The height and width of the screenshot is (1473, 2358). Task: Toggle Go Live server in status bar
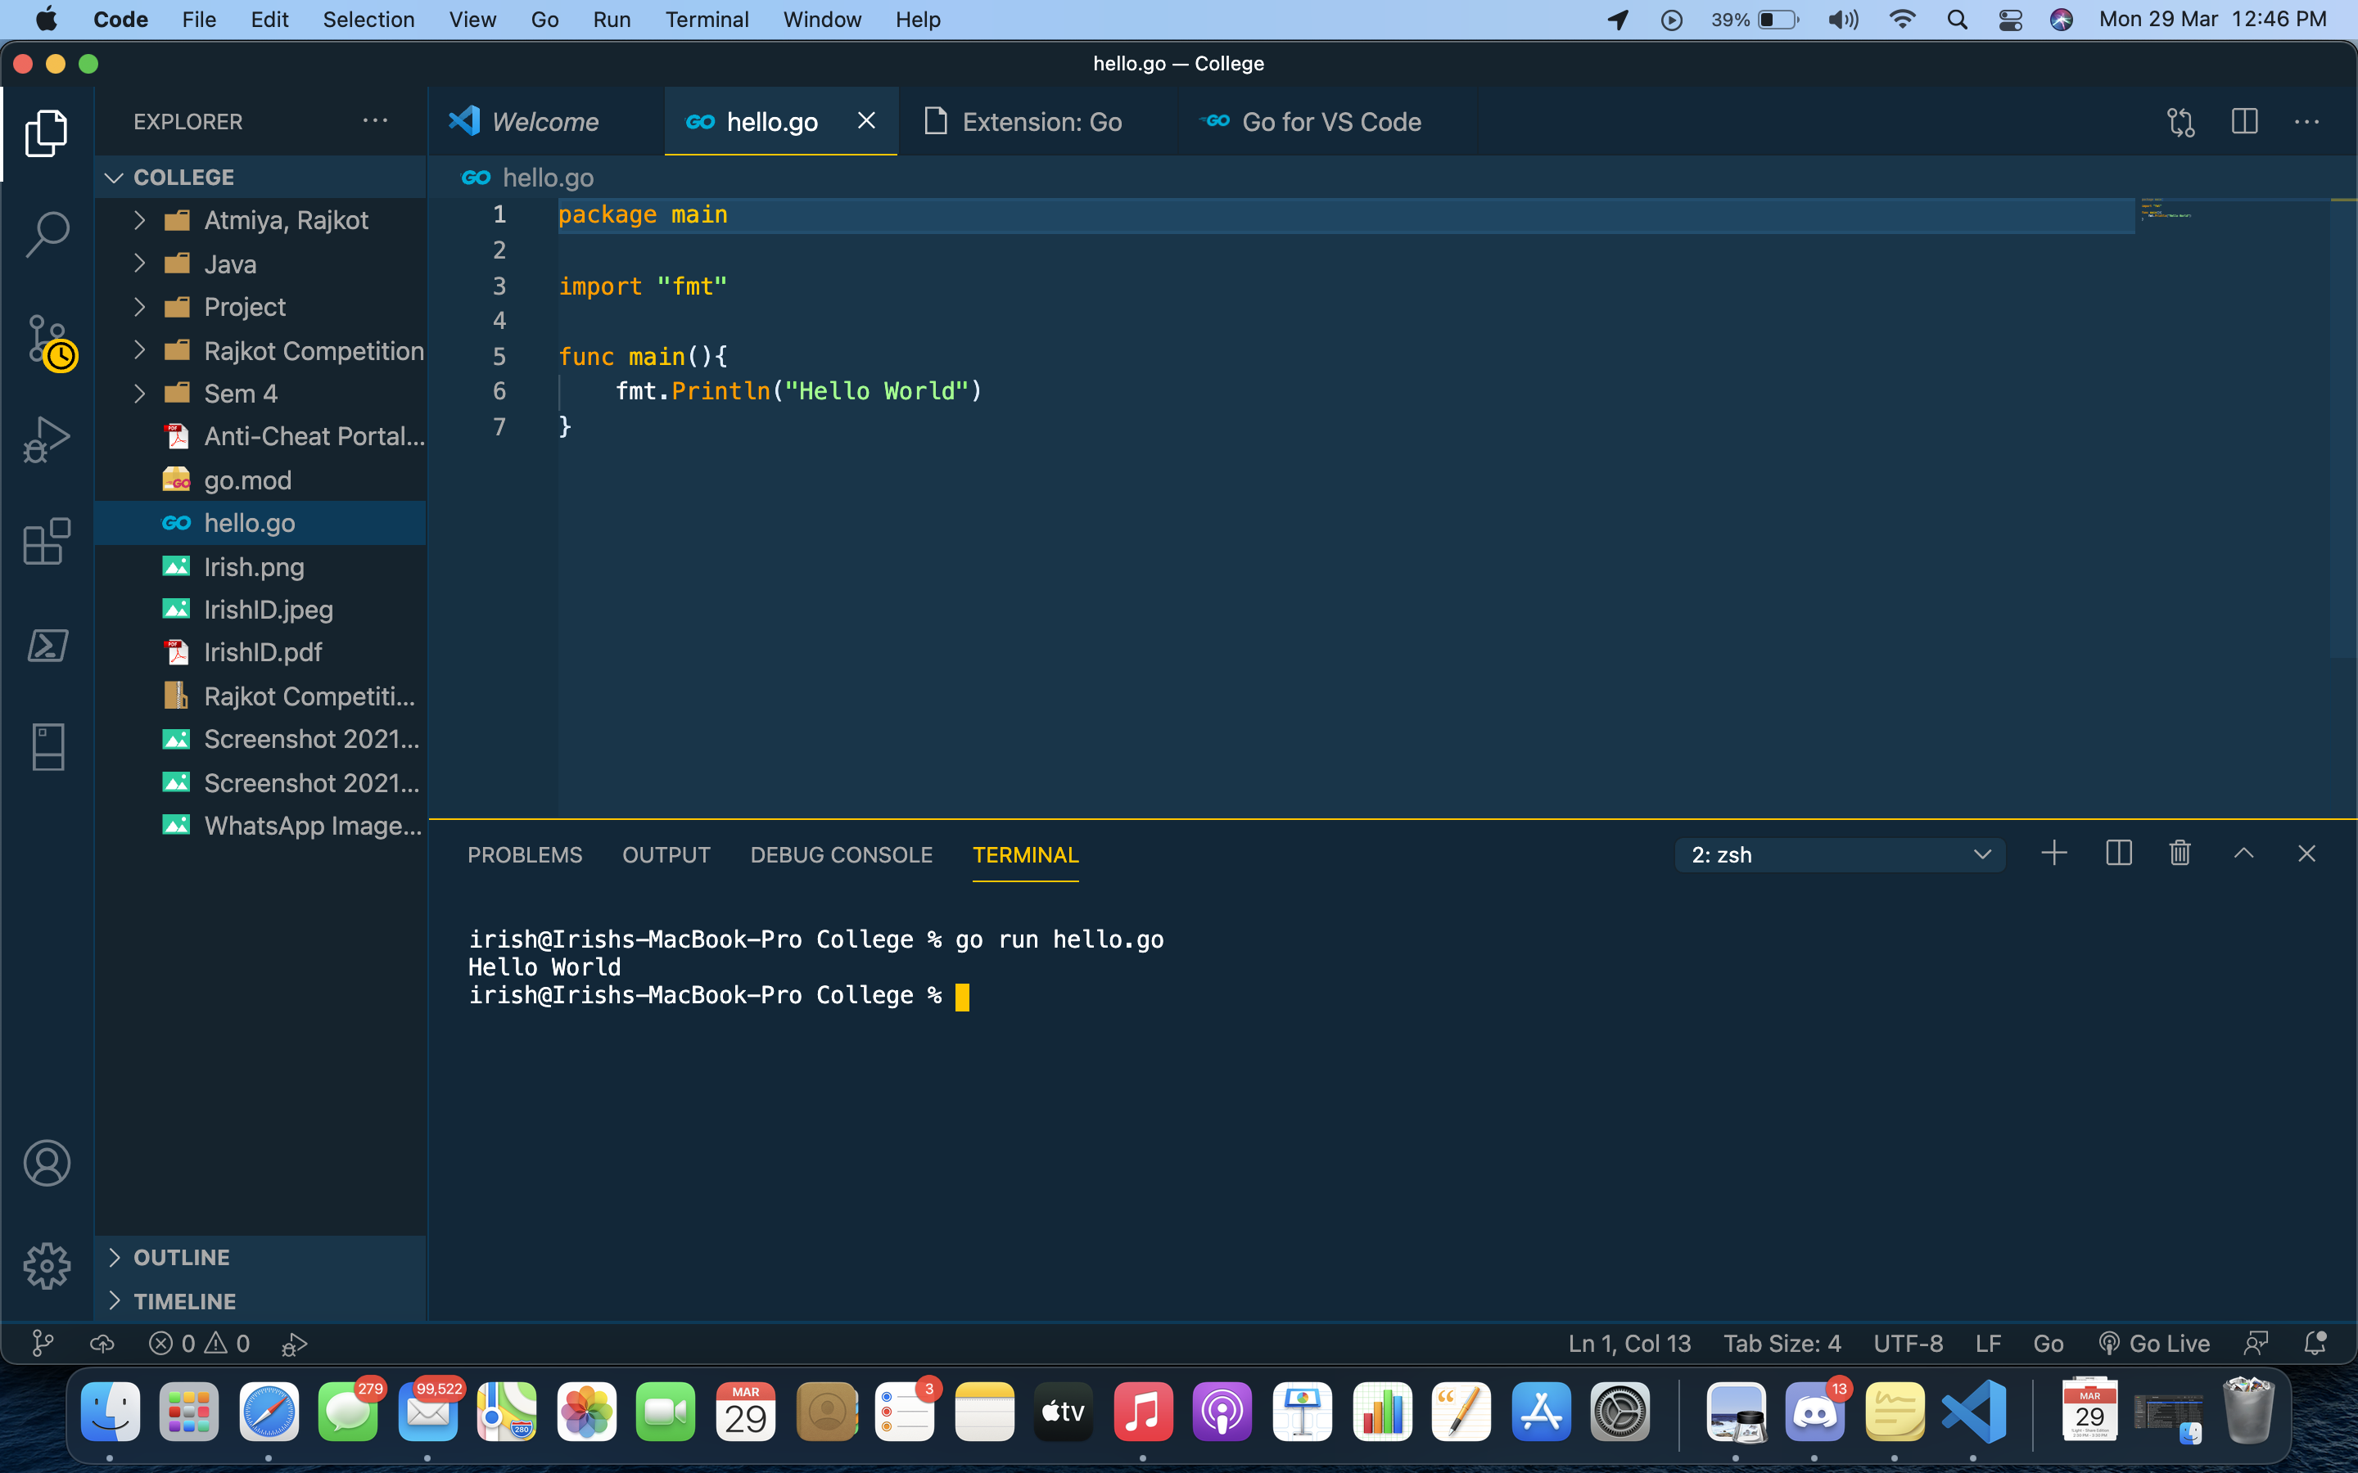[2154, 1344]
